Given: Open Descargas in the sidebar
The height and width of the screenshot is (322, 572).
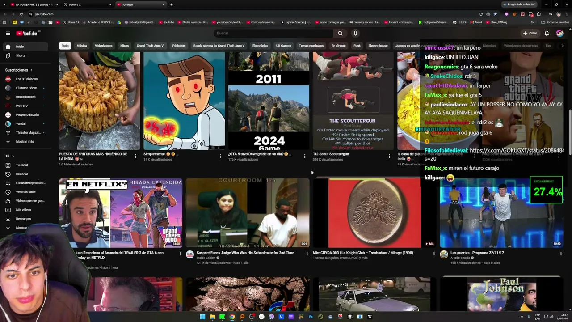Looking at the screenshot, I should (x=25, y=219).
